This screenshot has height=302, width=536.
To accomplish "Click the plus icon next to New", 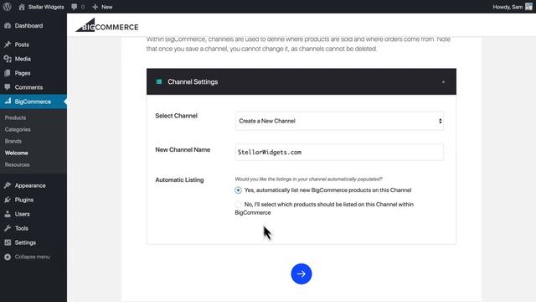I will pos(95,7).
